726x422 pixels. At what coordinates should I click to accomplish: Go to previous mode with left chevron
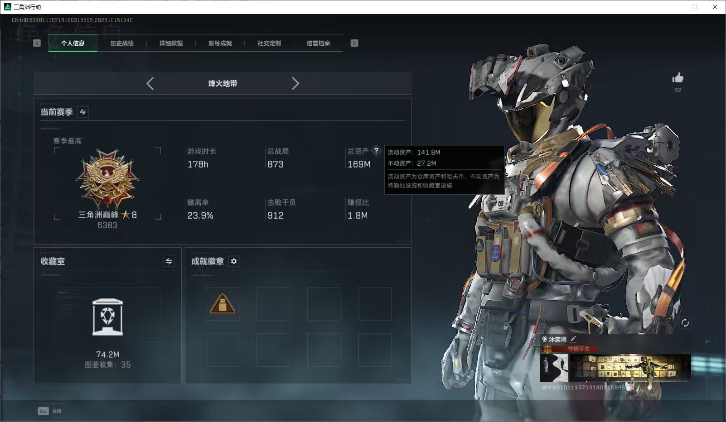point(150,83)
